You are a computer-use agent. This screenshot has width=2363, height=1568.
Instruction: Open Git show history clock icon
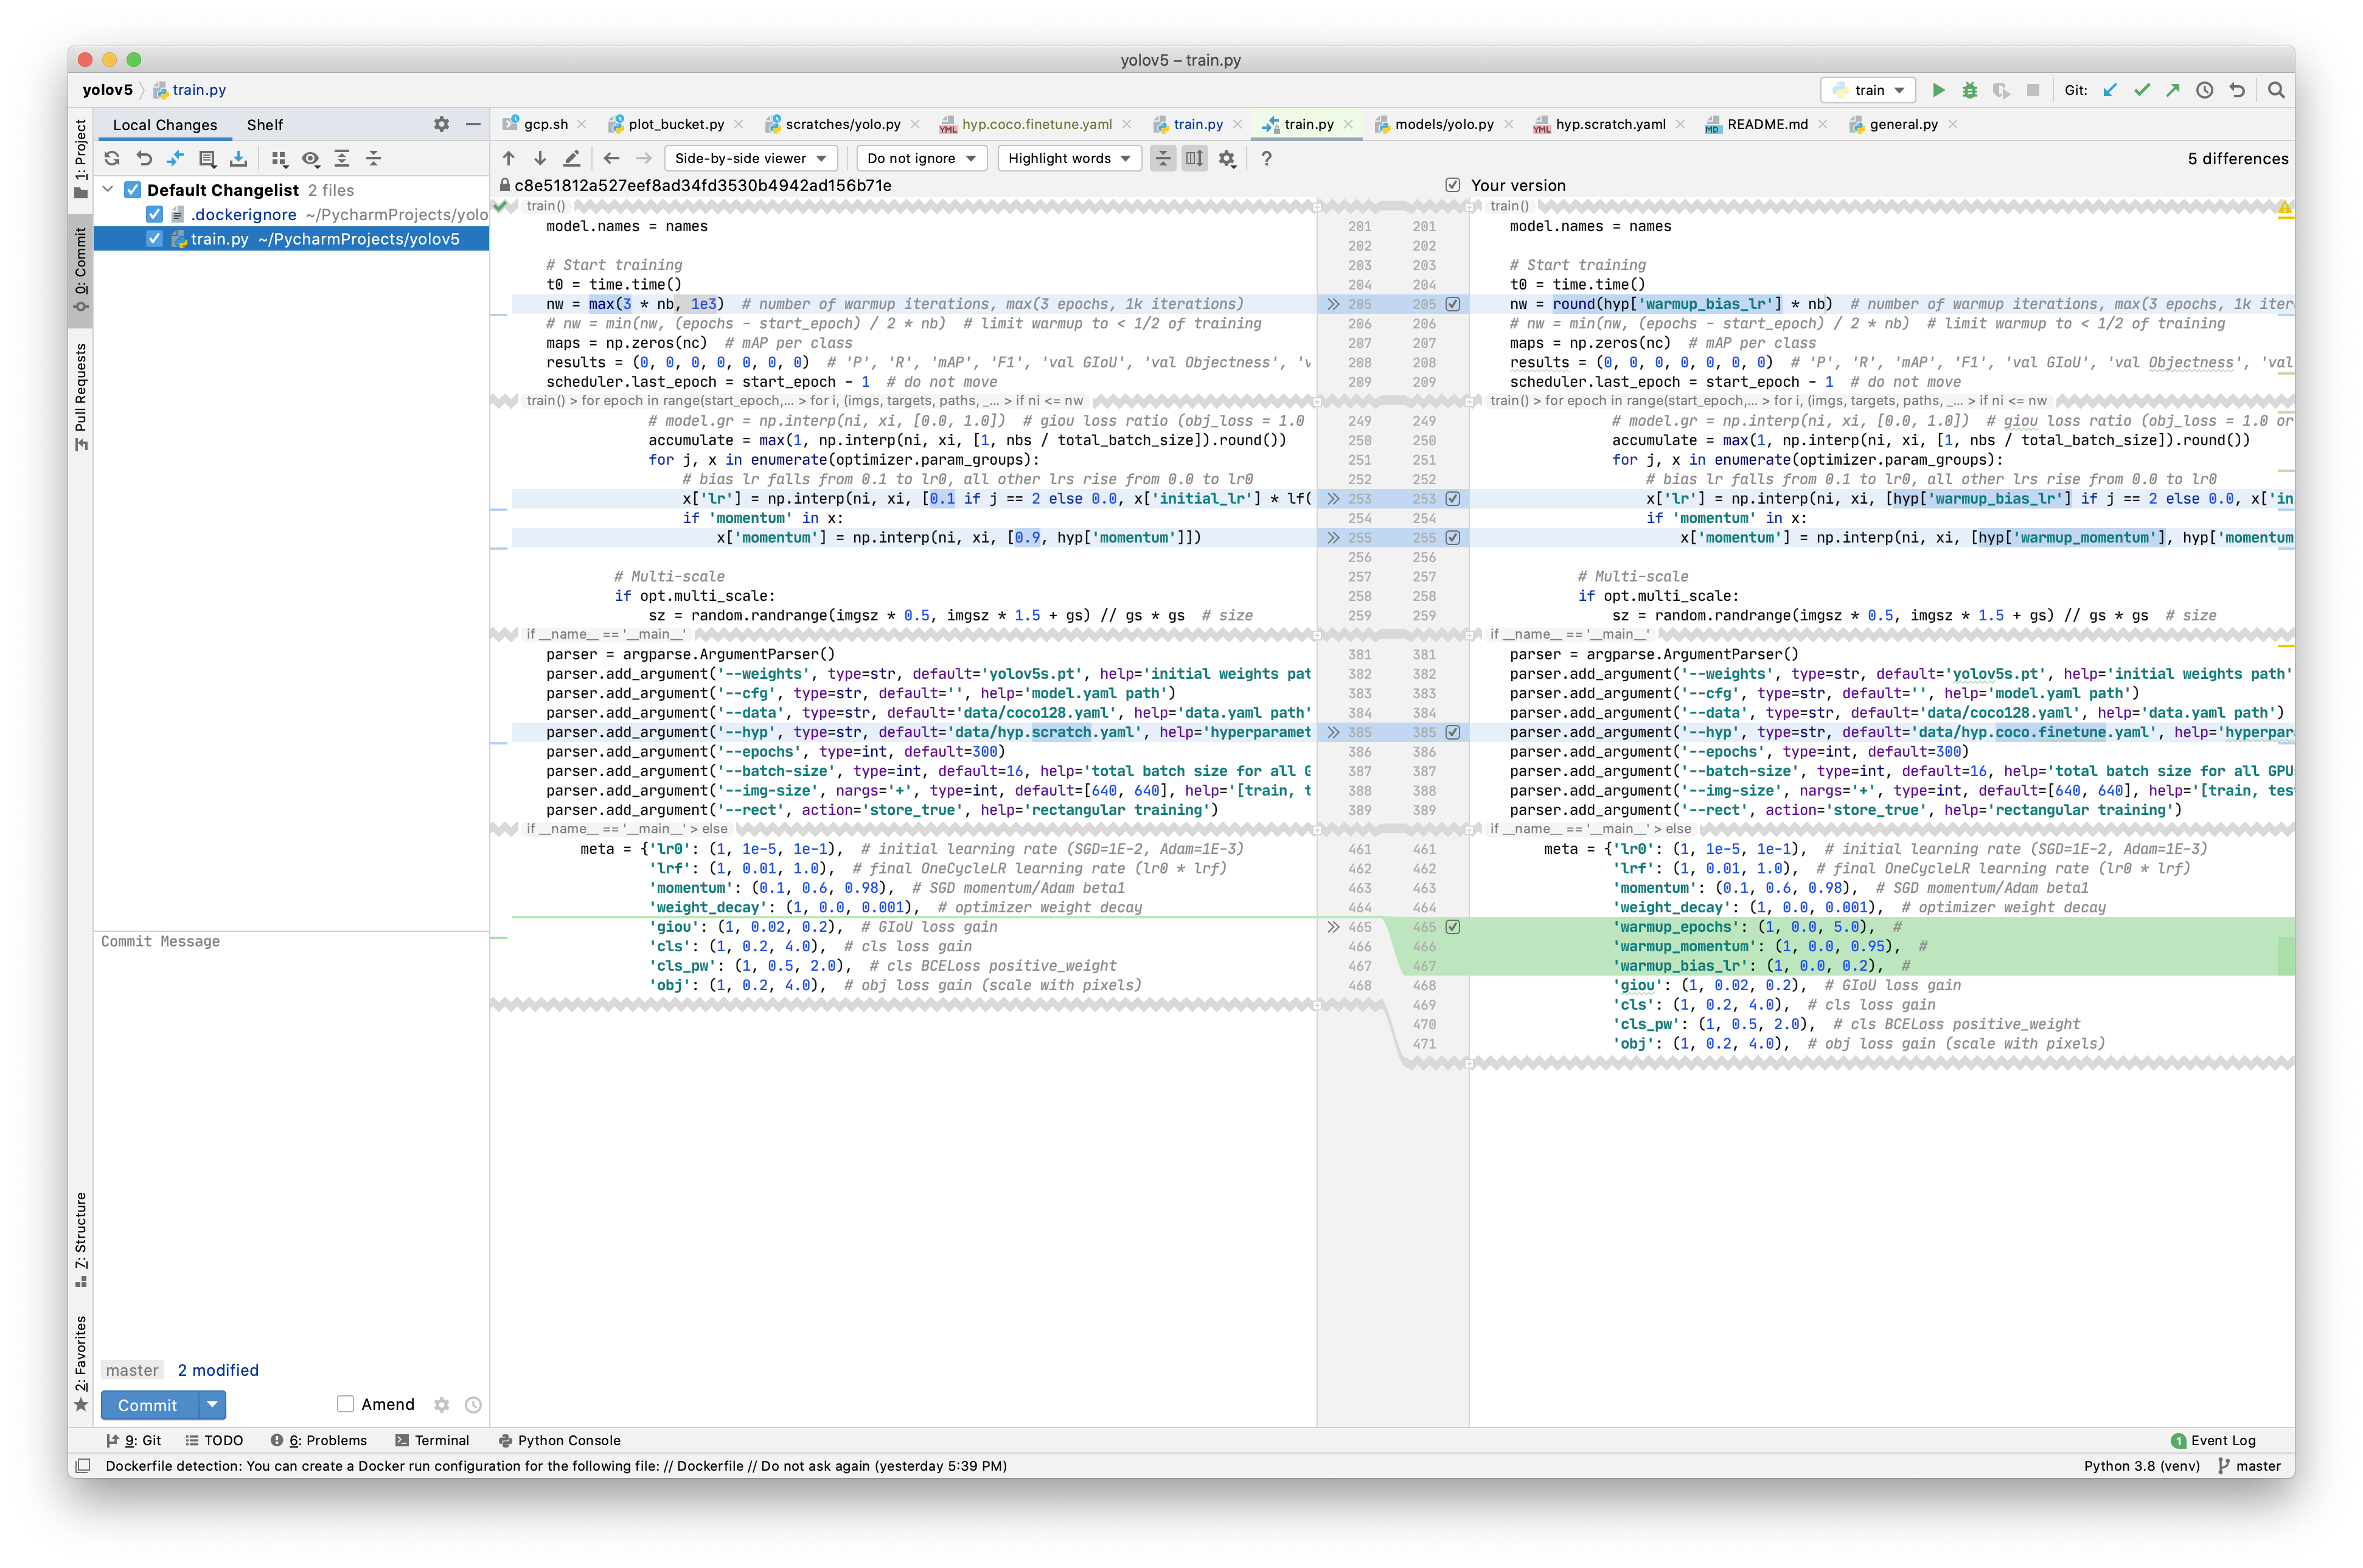2205,90
